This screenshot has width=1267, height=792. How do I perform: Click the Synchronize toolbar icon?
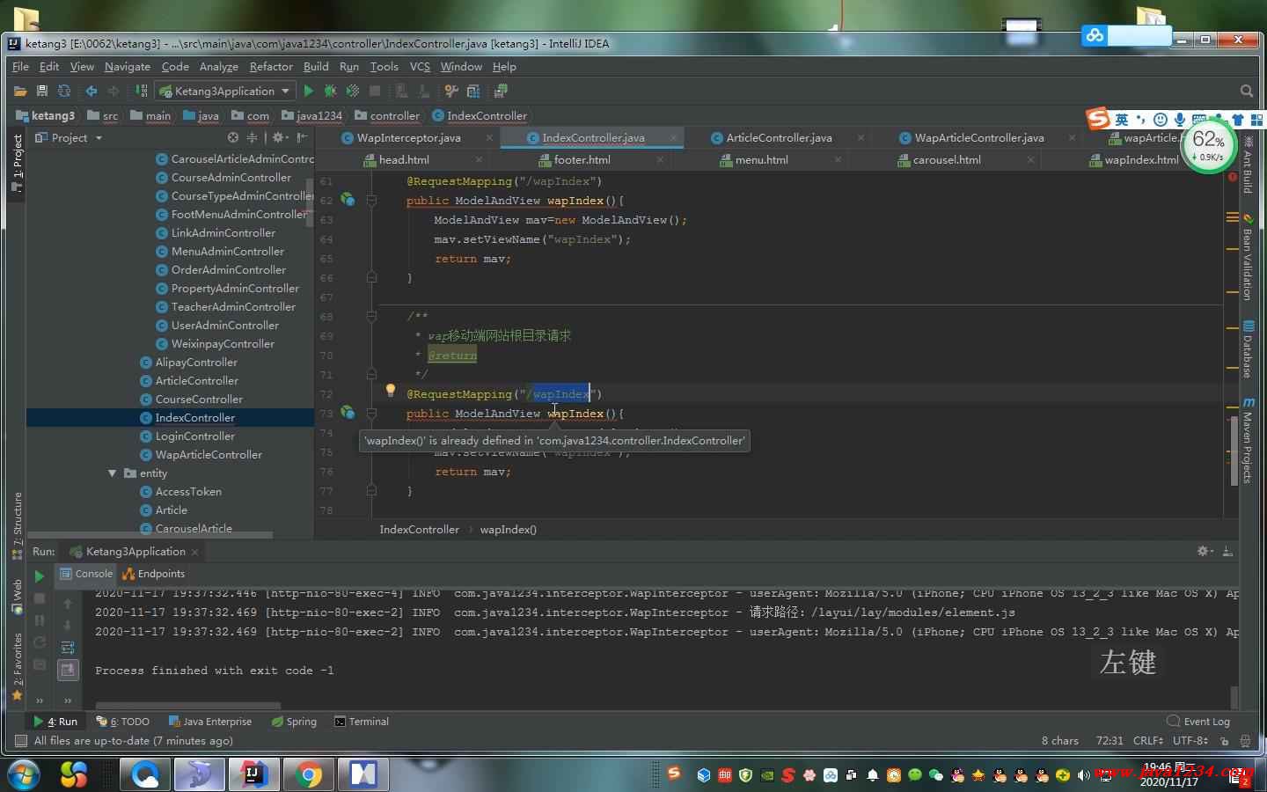[64, 91]
